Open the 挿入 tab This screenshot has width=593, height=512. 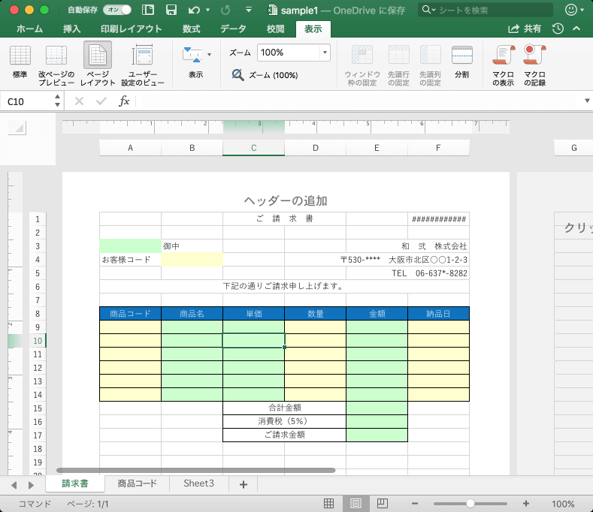tap(72, 29)
